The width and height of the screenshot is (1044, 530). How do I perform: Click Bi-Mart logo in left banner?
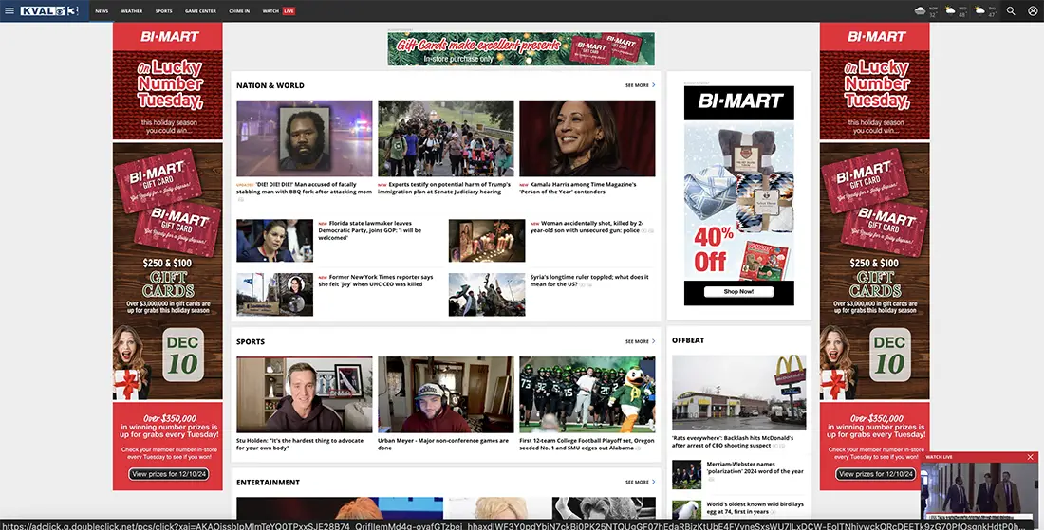coord(169,37)
